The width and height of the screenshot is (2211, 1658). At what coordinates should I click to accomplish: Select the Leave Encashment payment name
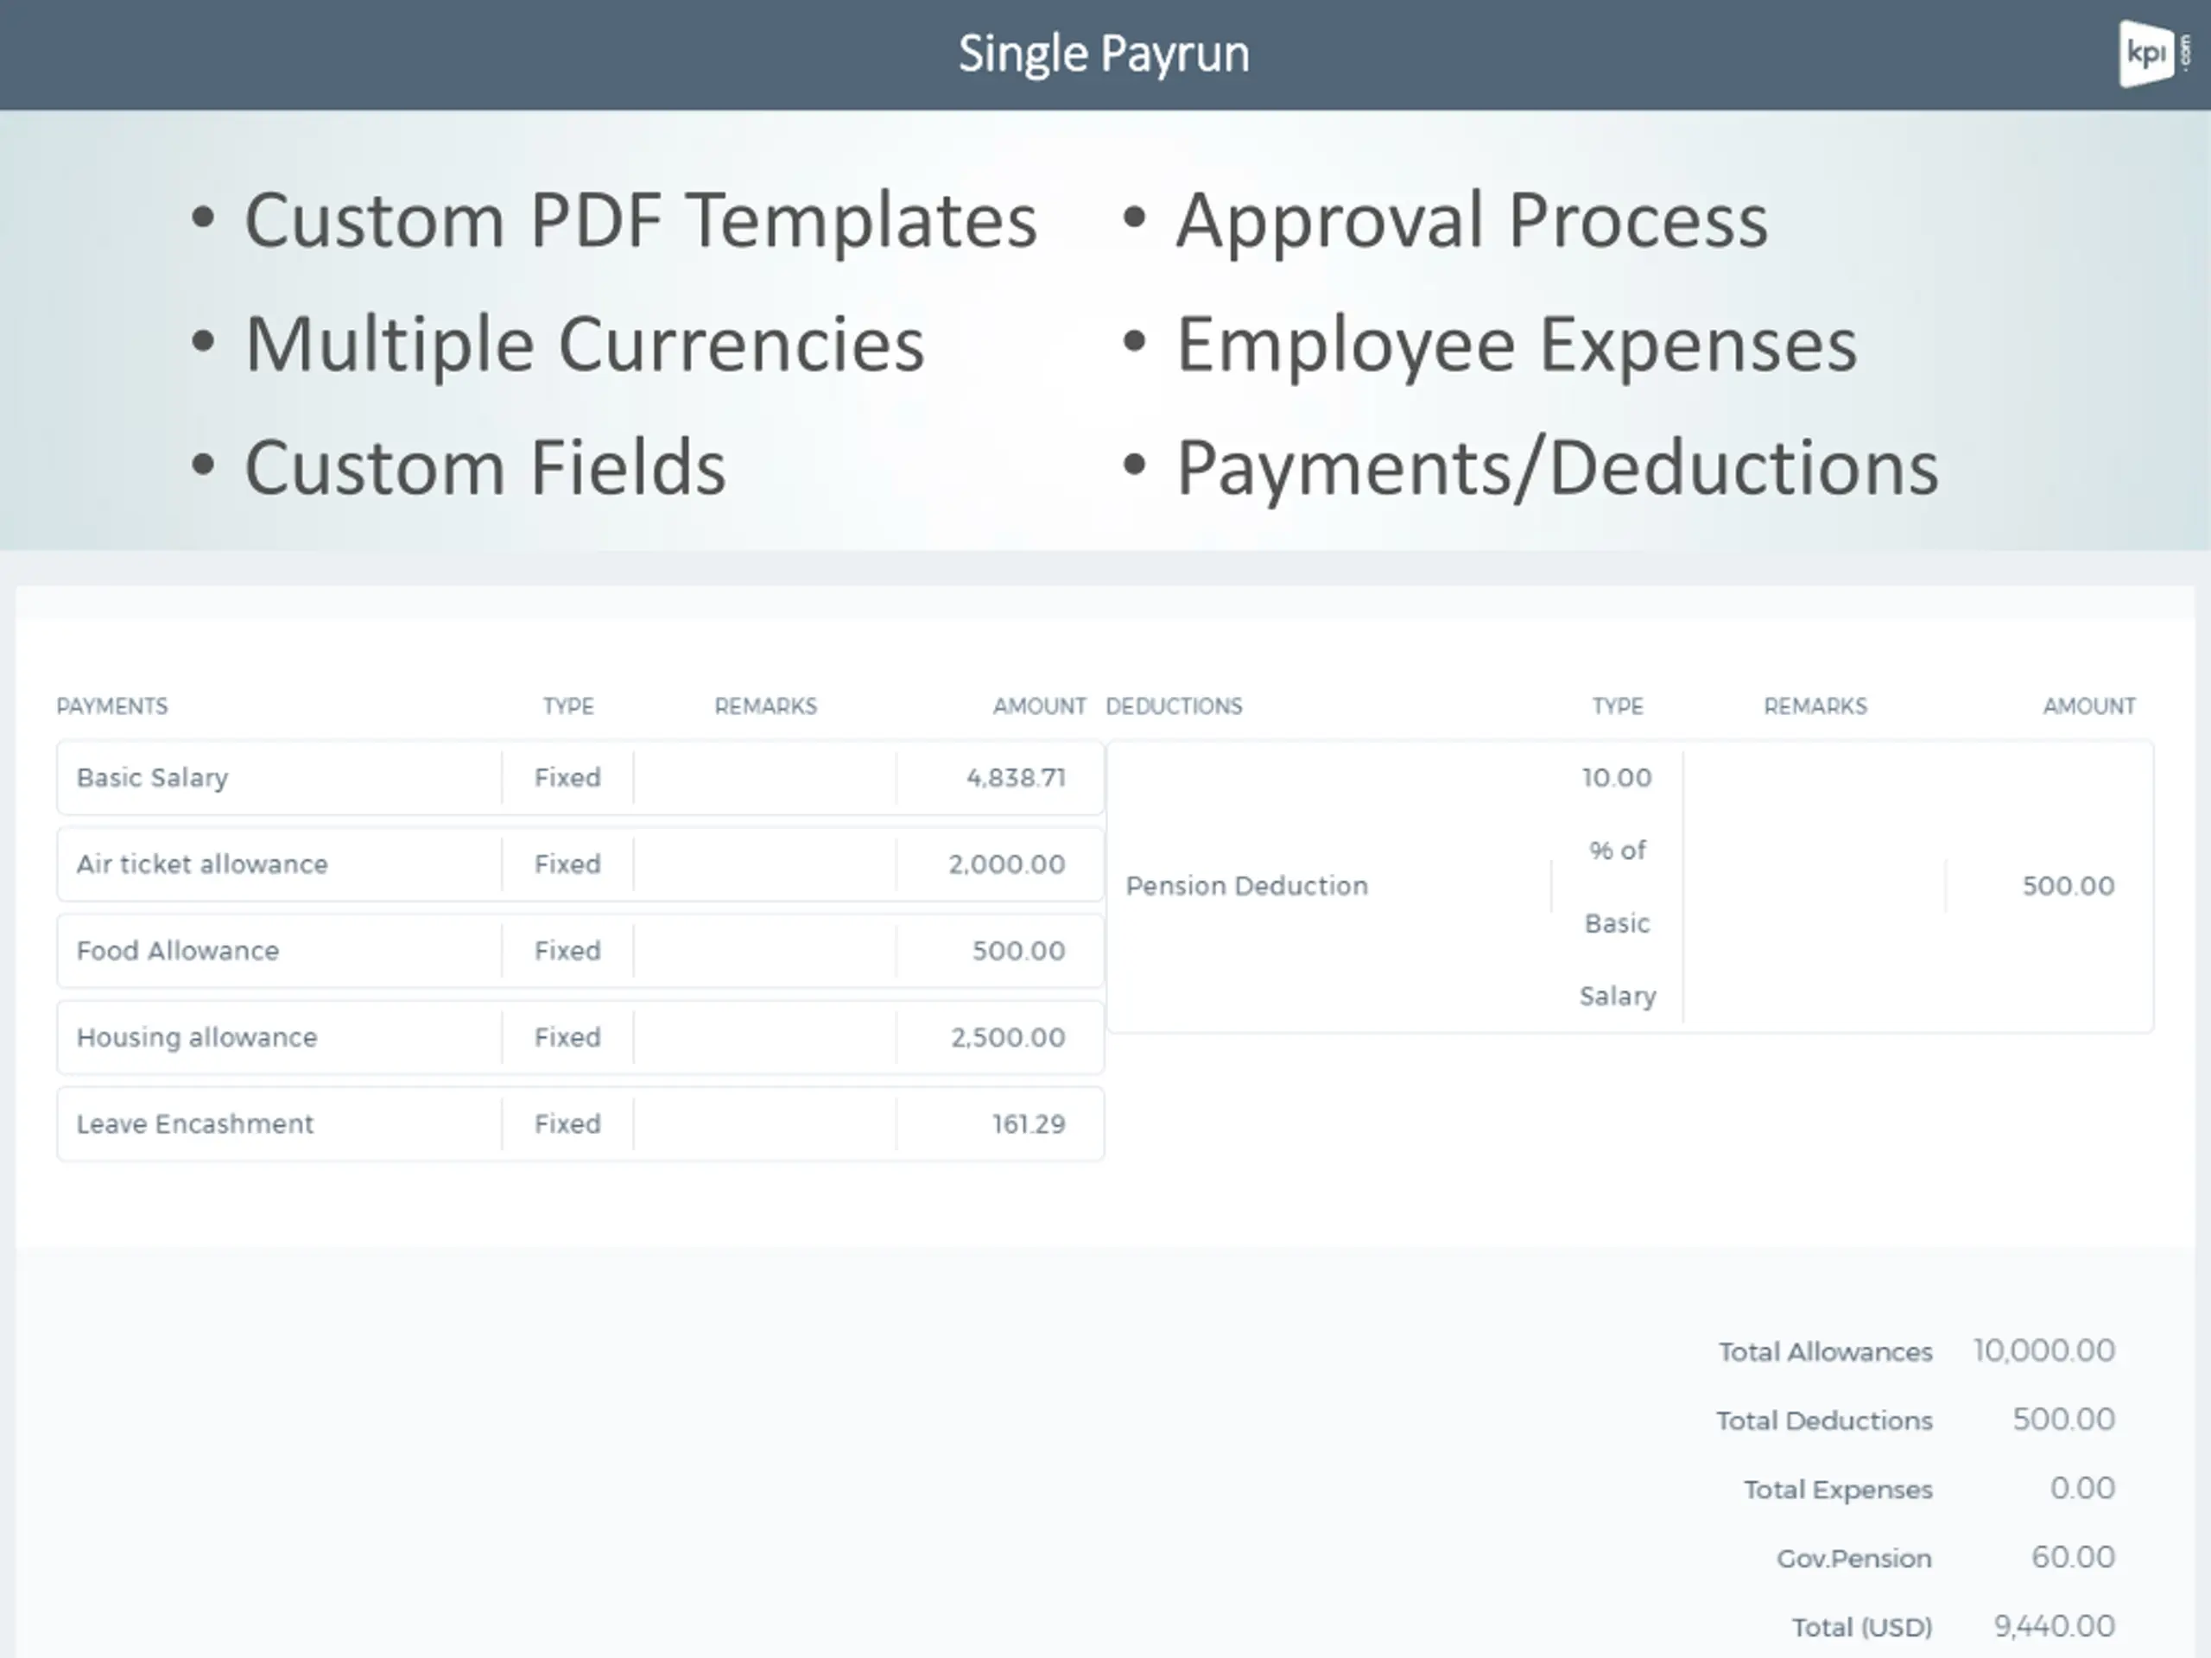tap(195, 1124)
